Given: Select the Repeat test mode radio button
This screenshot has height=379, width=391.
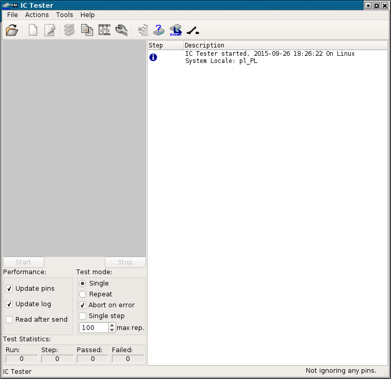Looking at the screenshot, I should pos(83,294).
